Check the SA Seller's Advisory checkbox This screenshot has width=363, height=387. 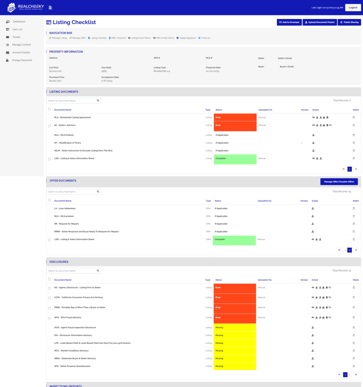pyautogui.click(x=49, y=125)
